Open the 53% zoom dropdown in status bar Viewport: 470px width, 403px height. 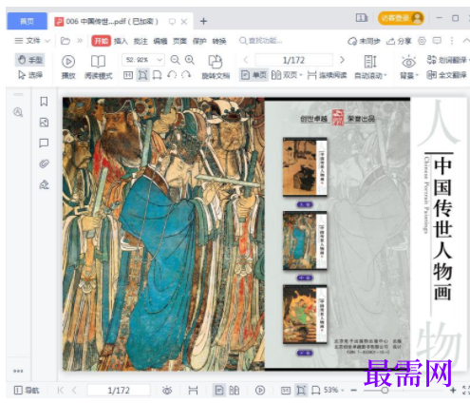click(x=333, y=390)
